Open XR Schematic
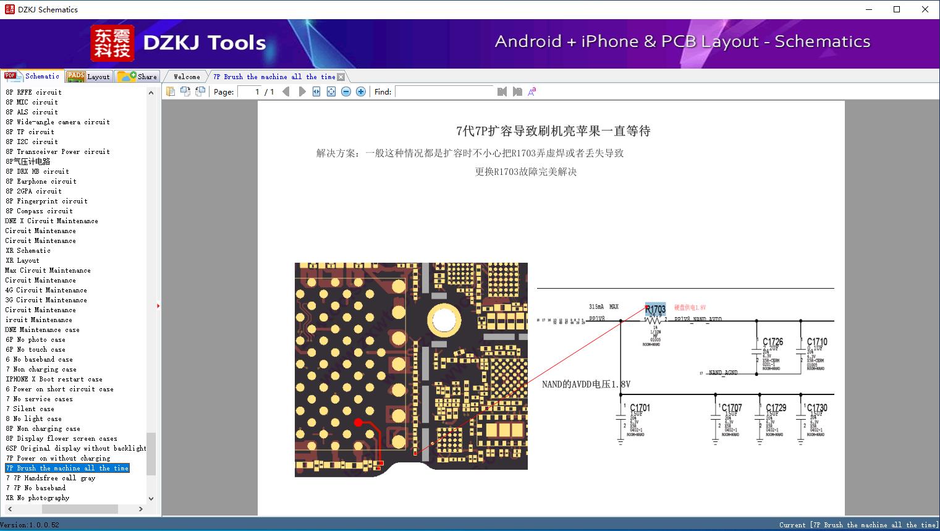 tap(28, 250)
